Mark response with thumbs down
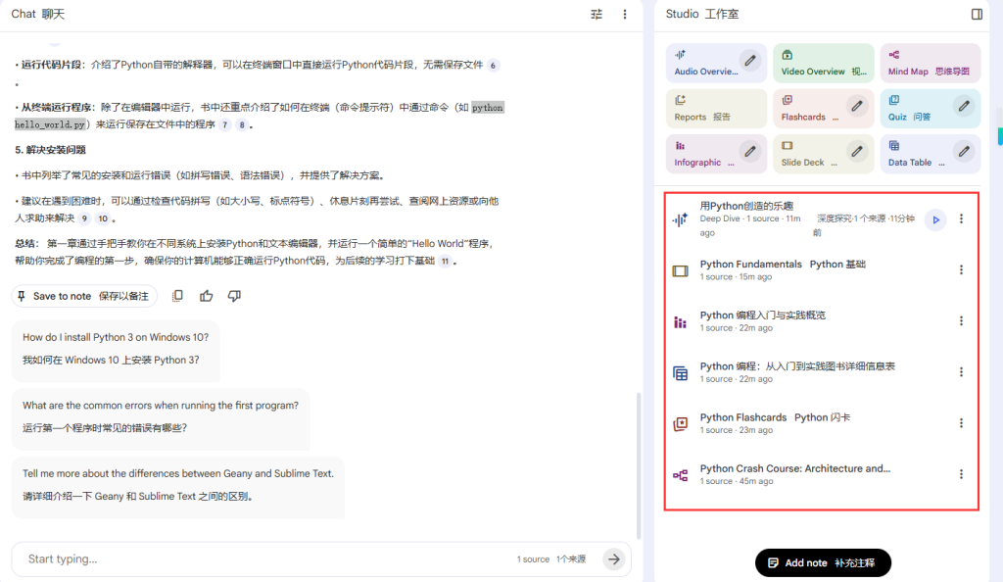The height and width of the screenshot is (582, 1003). 234,296
